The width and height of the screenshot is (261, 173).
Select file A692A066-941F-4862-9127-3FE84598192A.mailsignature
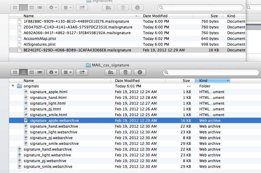[127, 33]
